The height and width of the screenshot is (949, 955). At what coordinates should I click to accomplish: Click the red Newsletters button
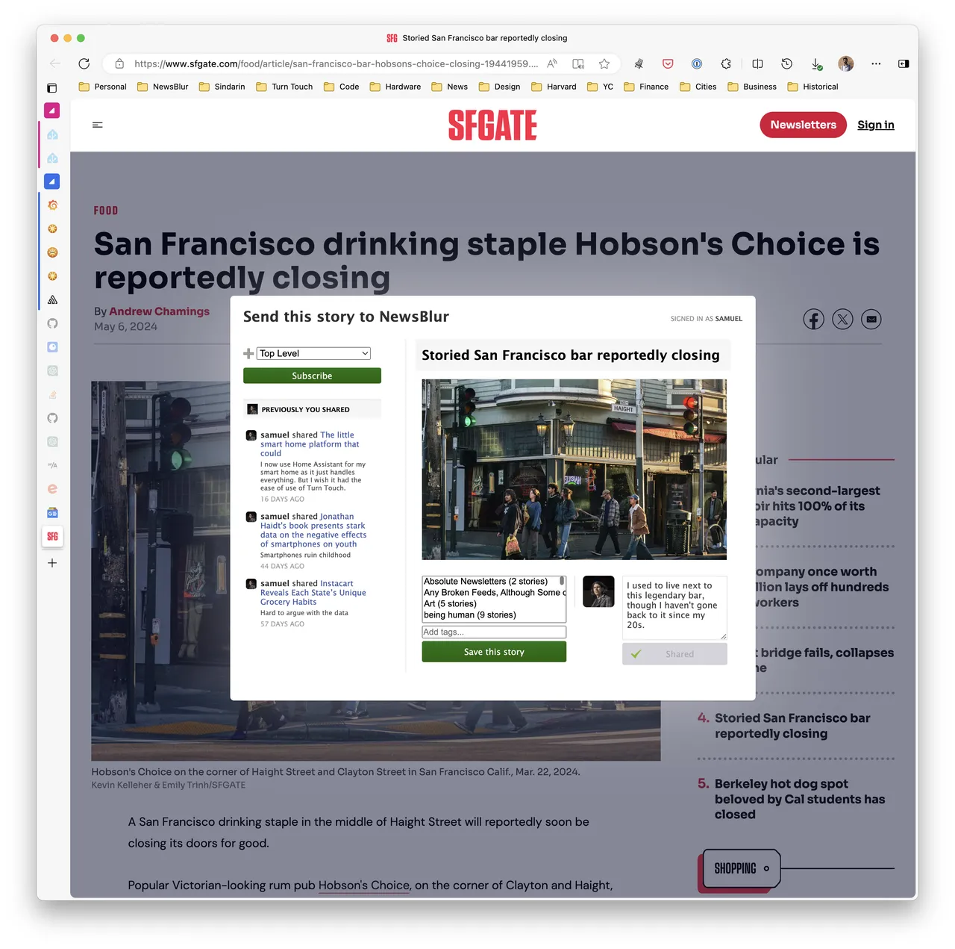pos(803,125)
